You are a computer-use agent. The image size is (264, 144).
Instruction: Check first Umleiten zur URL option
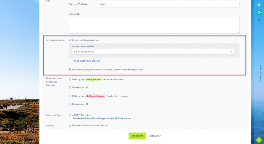(x=70, y=87)
